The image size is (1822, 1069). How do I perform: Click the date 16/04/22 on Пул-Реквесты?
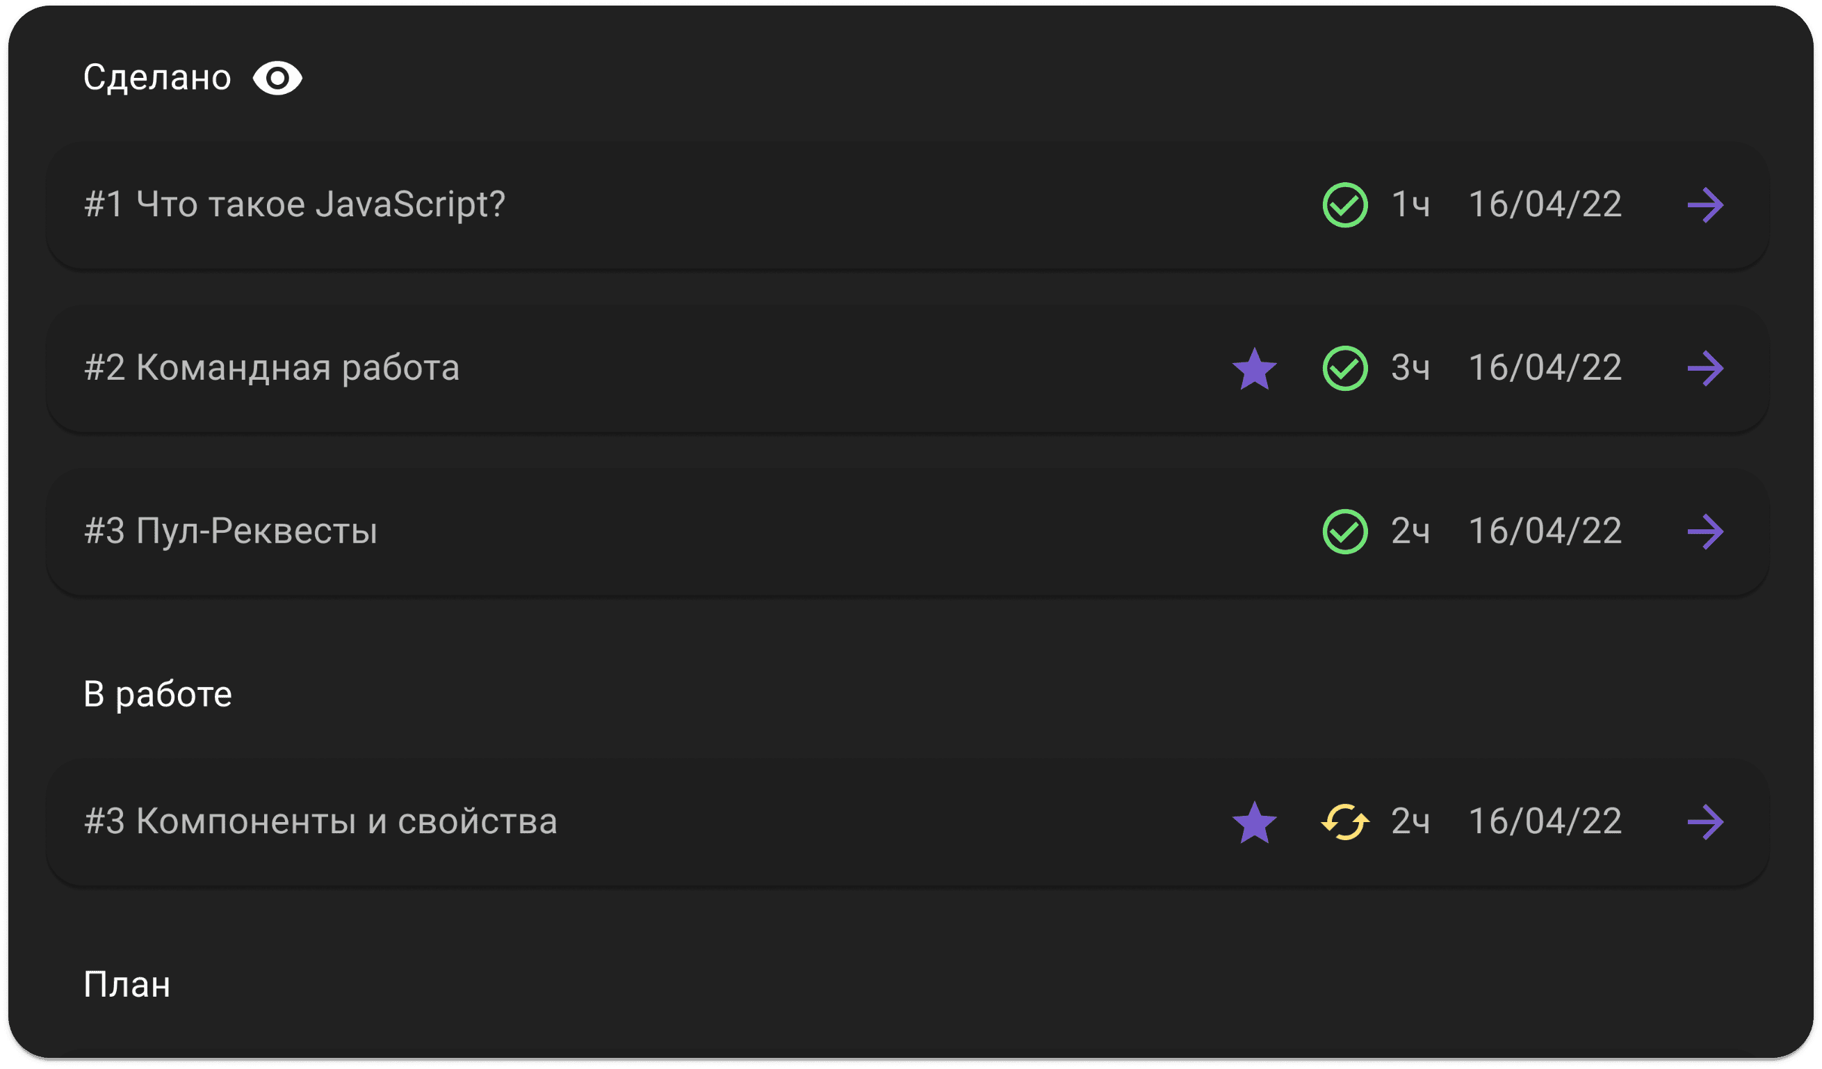pyautogui.click(x=1545, y=531)
